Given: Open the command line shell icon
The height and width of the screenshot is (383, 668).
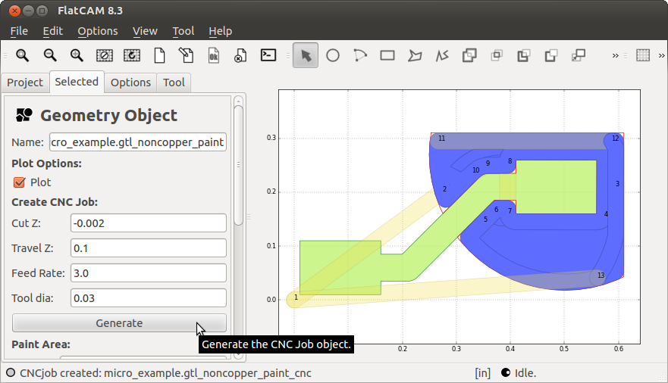Looking at the screenshot, I should pyautogui.click(x=268, y=55).
